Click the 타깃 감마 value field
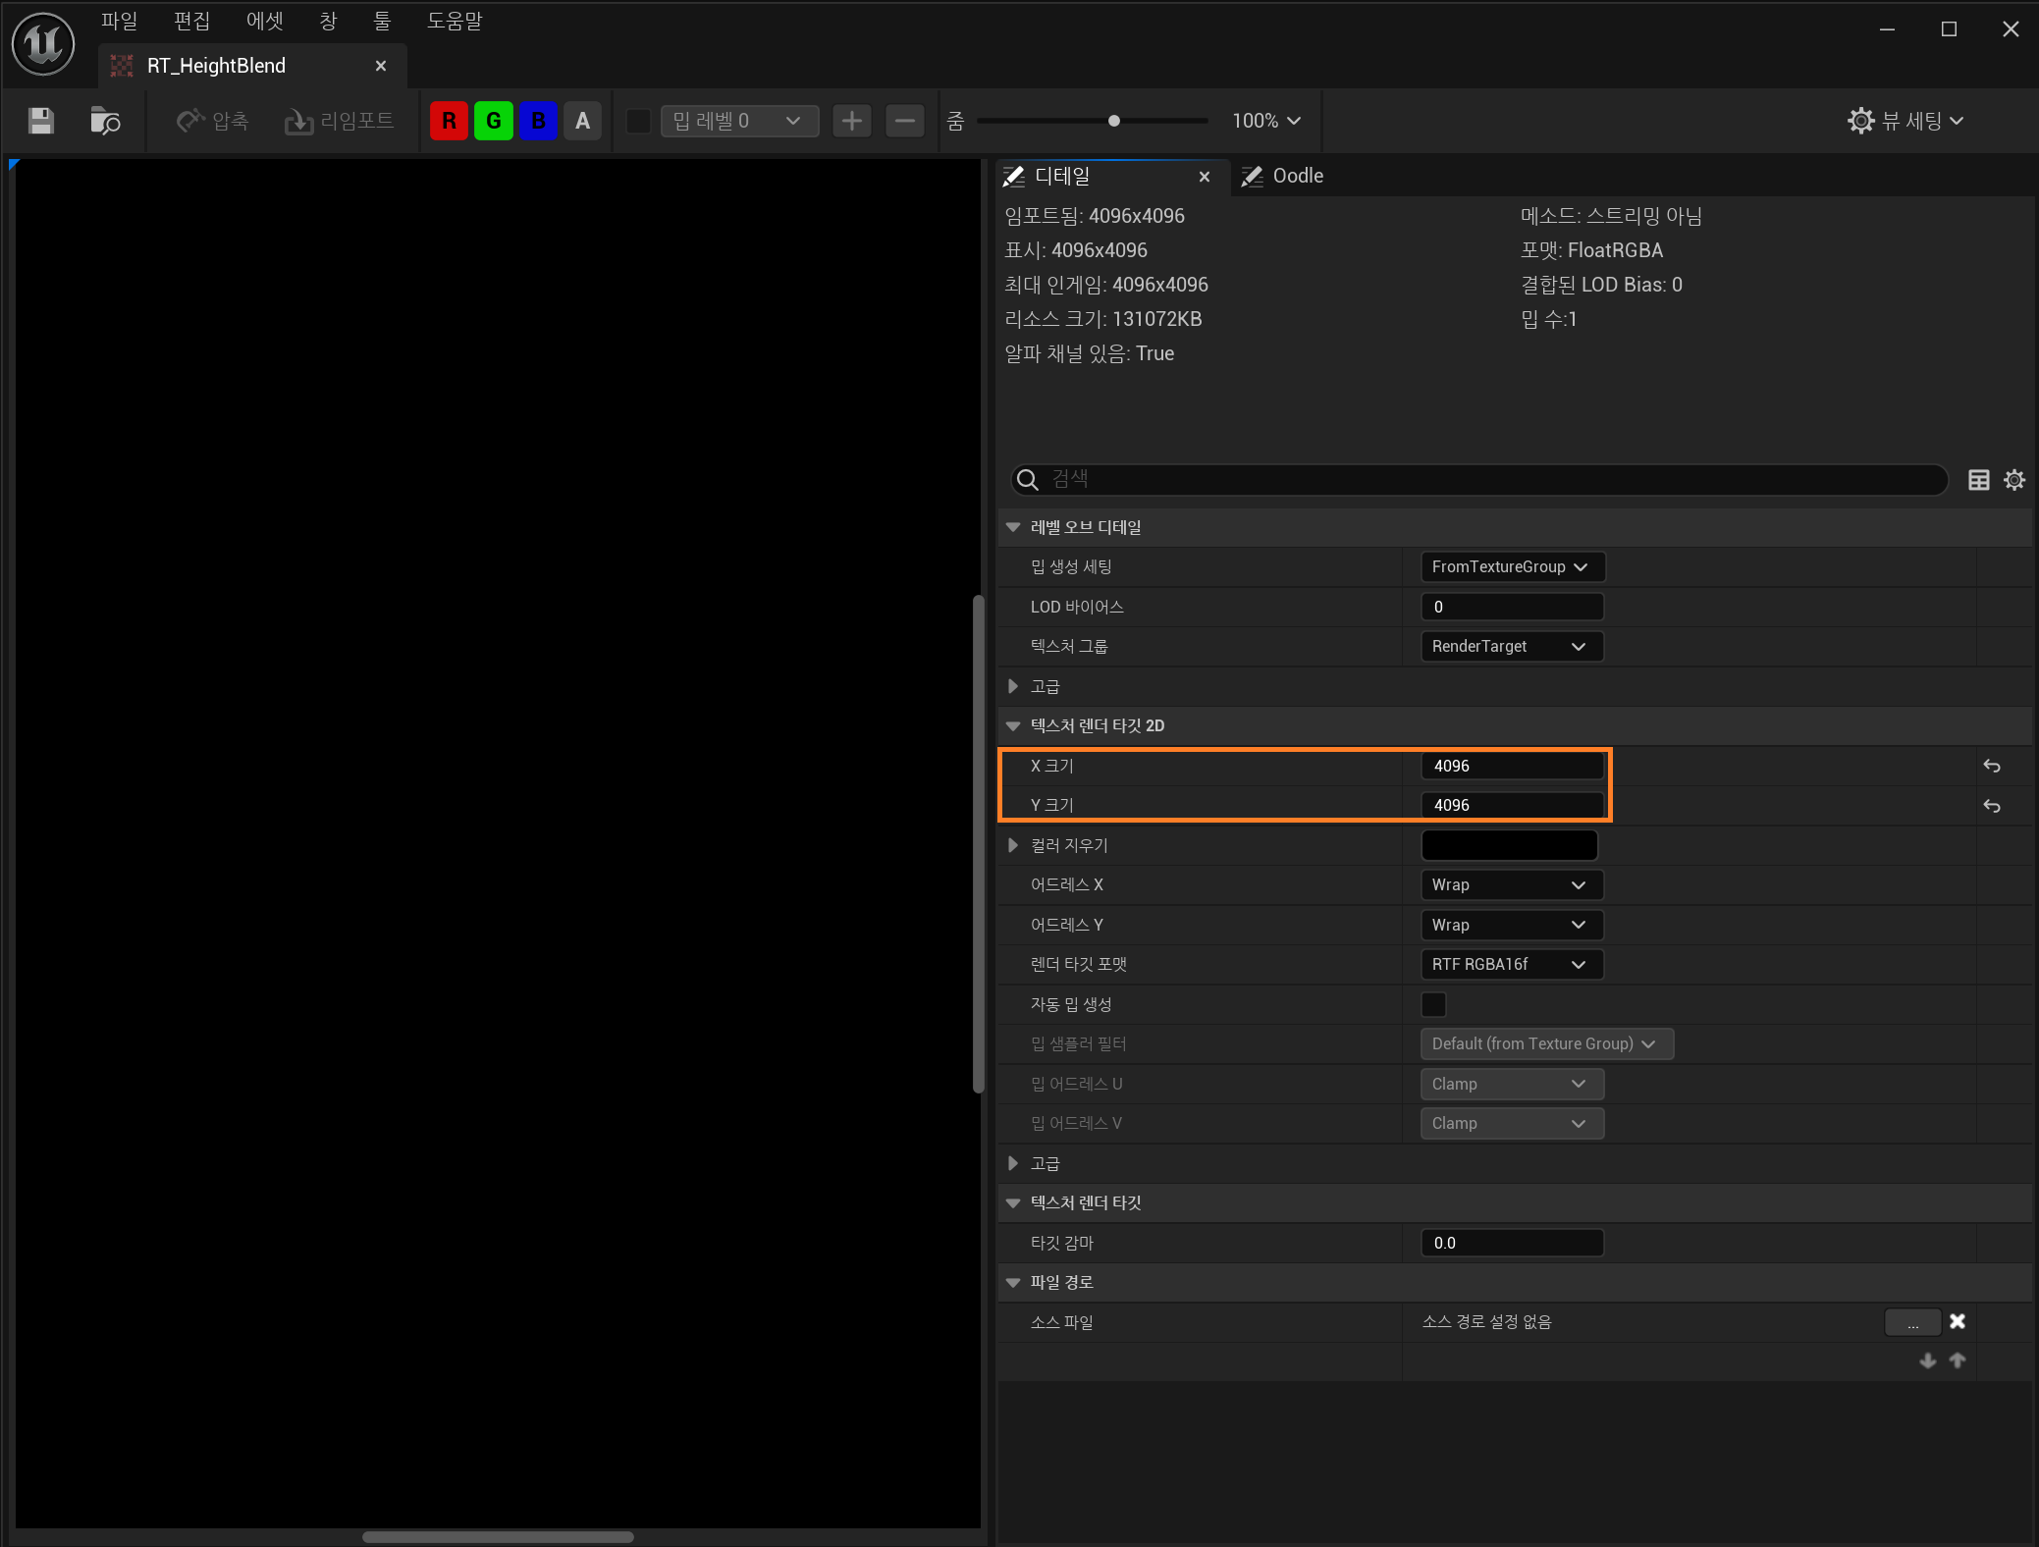 [x=1511, y=1243]
